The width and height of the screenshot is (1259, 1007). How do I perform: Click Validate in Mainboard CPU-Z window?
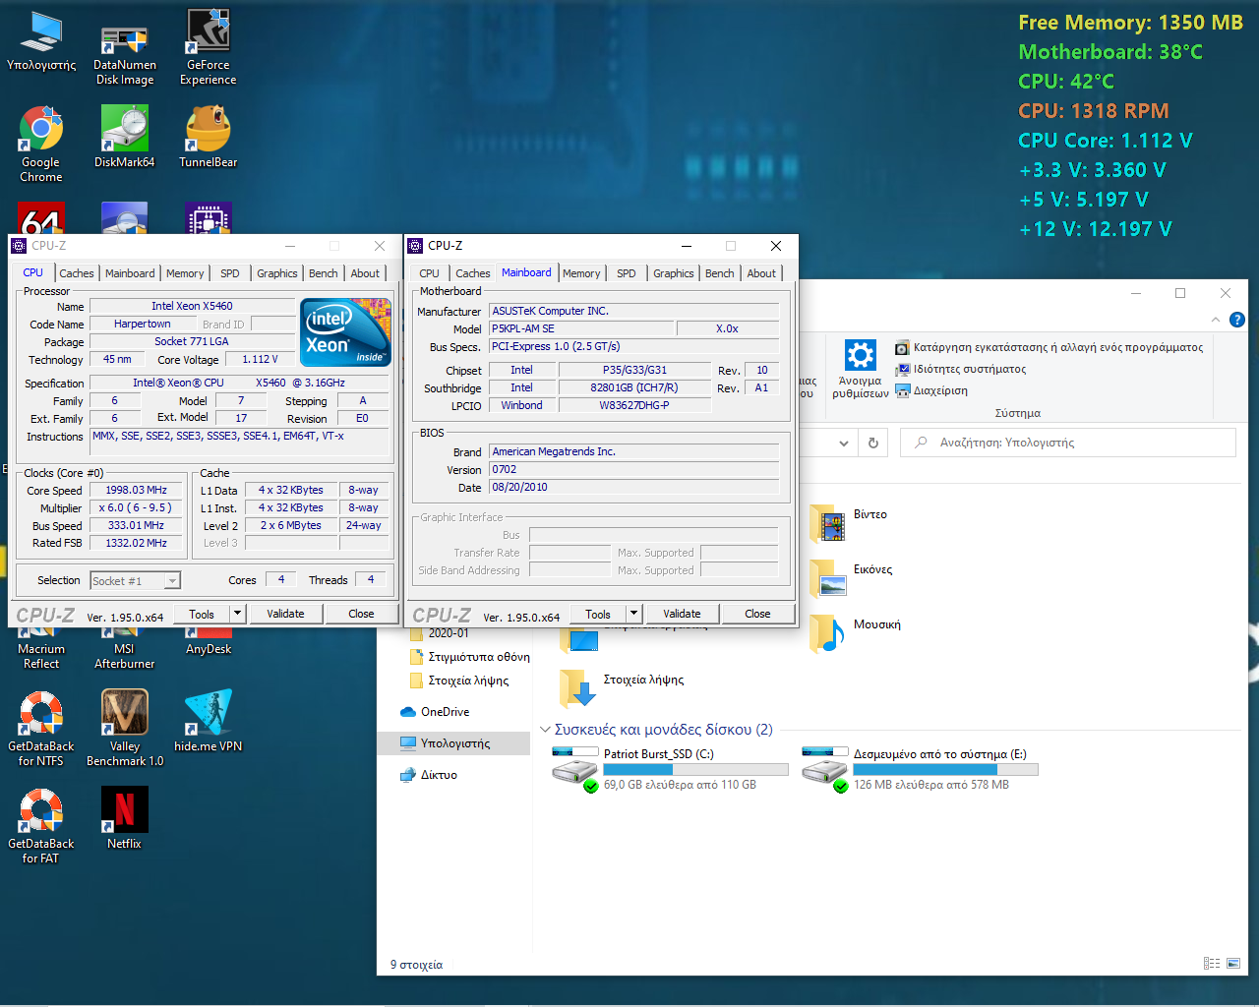[x=682, y=614]
